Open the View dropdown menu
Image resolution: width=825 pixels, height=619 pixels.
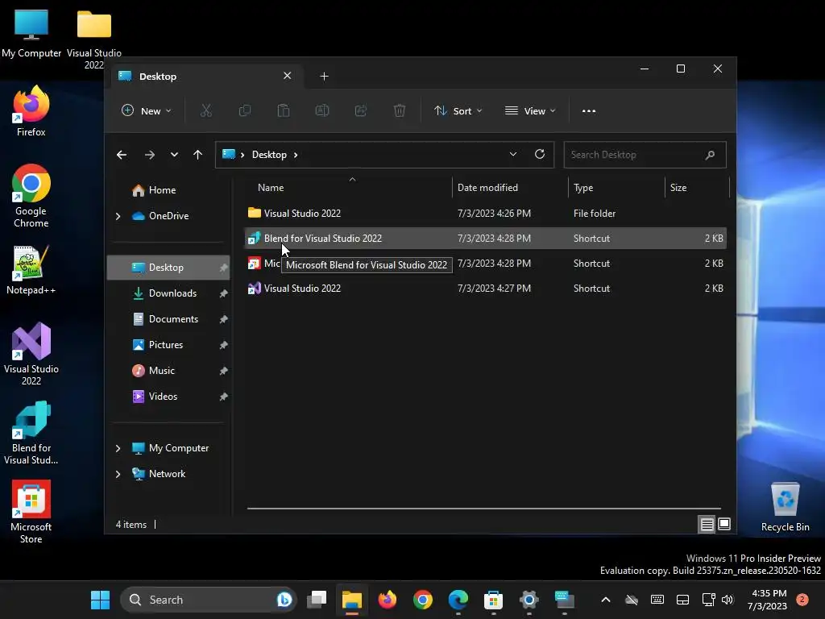(530, 110)
